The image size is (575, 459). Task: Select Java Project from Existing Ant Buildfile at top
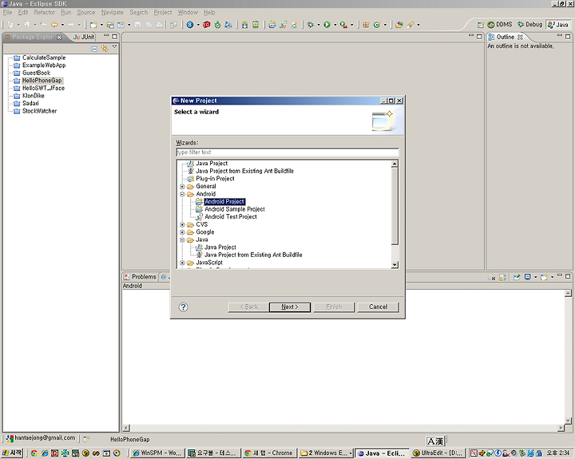[x=244, y=171]
